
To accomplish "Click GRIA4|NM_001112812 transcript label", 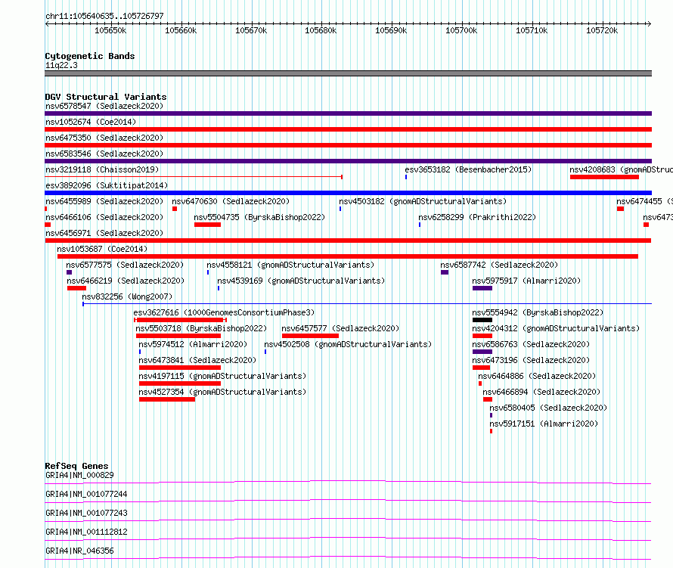I will (86, 532).
